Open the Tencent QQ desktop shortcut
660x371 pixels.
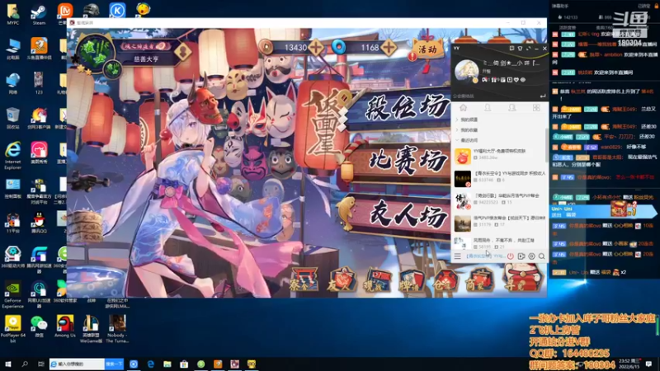[39, 223]
